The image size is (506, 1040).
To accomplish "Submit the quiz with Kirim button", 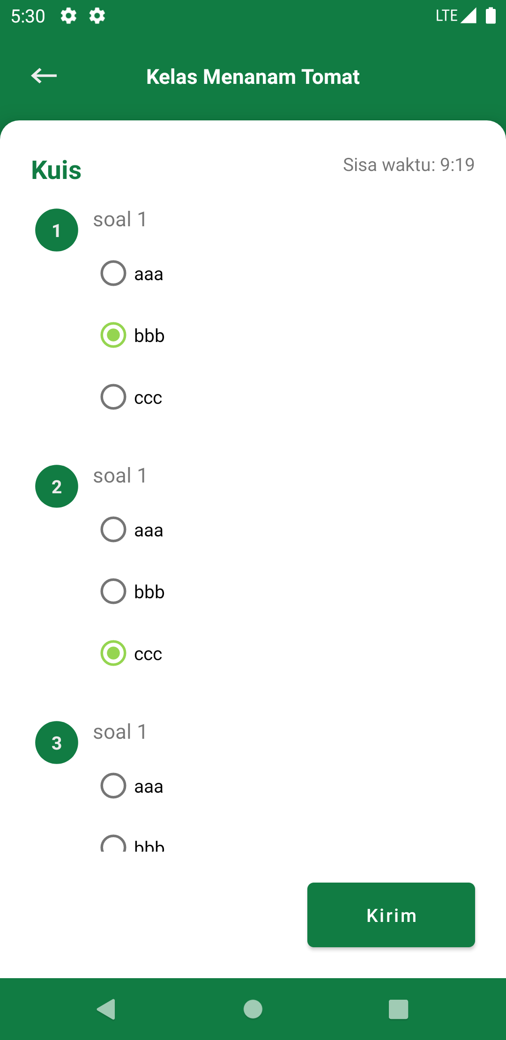I will coord(391,915).
